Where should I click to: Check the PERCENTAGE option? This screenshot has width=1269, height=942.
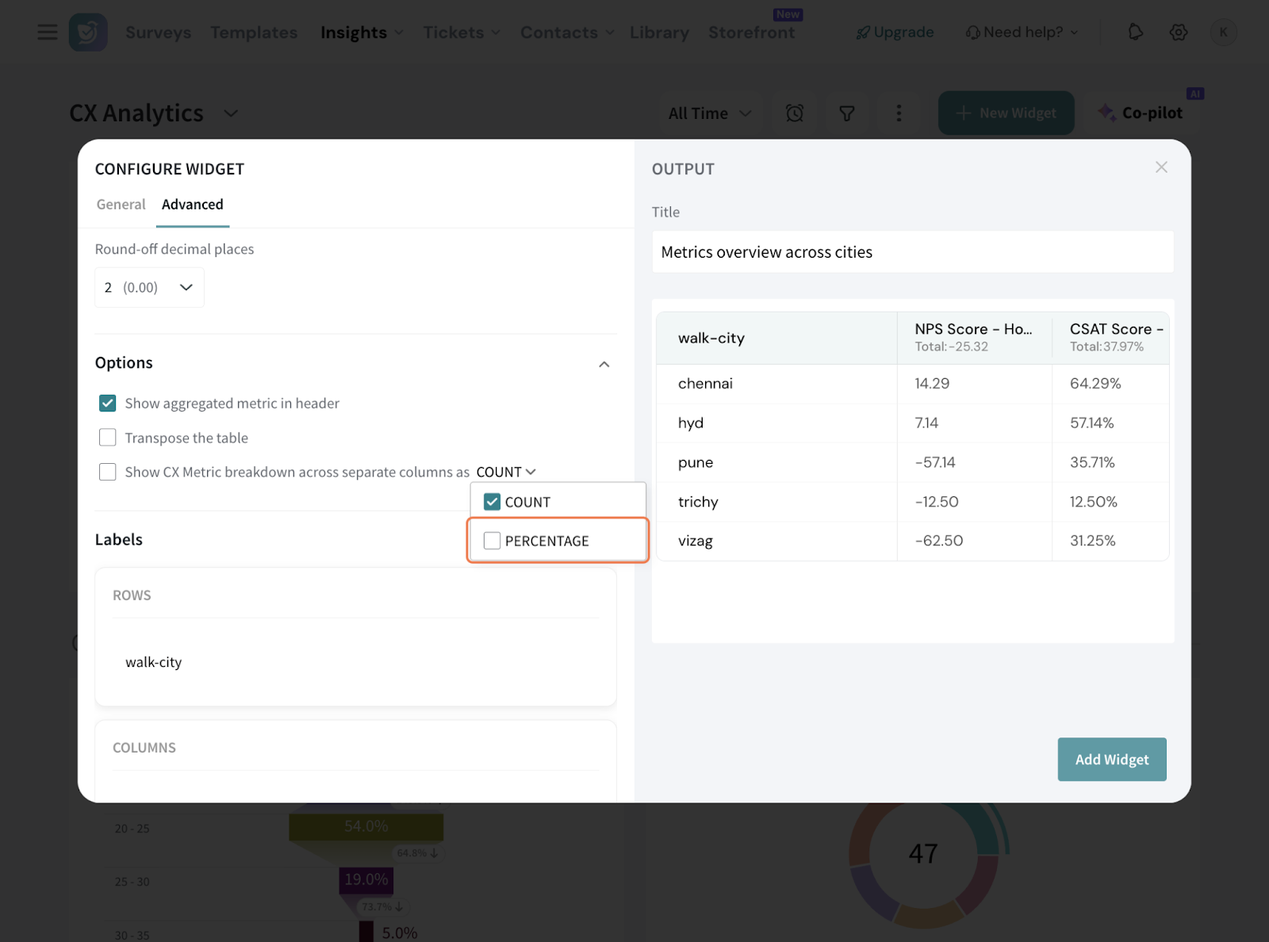(x=493, y=541)
